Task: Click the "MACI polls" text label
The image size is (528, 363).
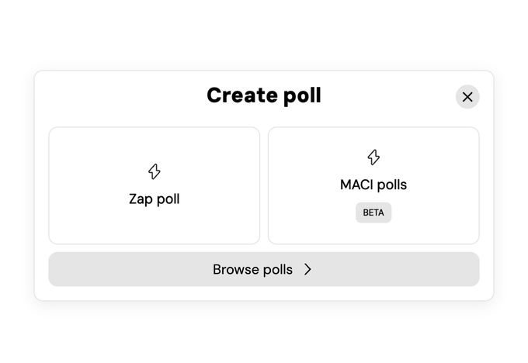Action: tap(373, 185)
